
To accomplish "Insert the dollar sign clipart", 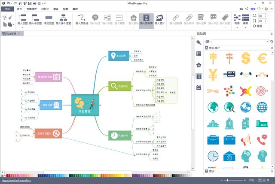I will (246, 57).
